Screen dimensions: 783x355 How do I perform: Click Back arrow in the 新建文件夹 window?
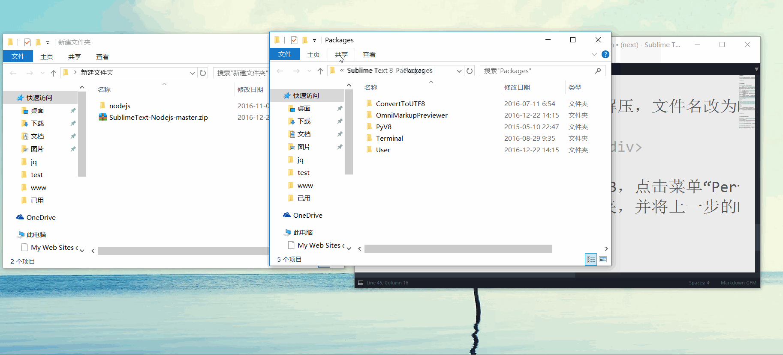(13, 73)
